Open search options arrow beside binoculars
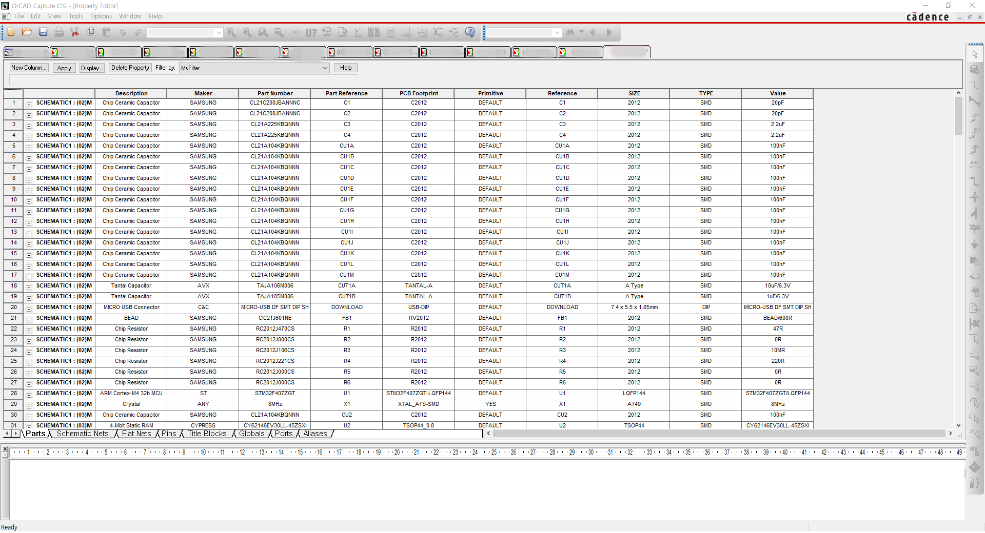 pos(581,32)
